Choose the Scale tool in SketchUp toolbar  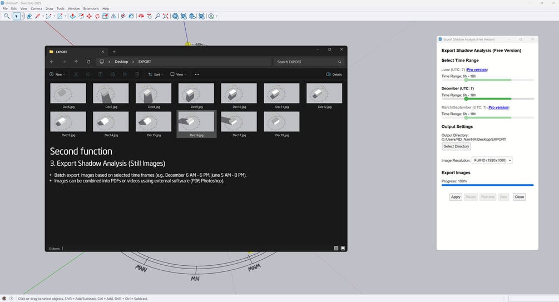pos(105,16)
